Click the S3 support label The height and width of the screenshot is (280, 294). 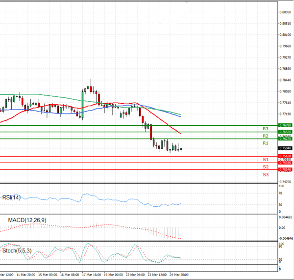click(266, 175)
